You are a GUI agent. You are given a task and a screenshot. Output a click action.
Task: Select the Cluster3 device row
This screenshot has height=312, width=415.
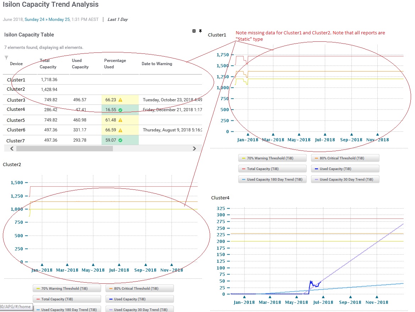pos(16,100)
